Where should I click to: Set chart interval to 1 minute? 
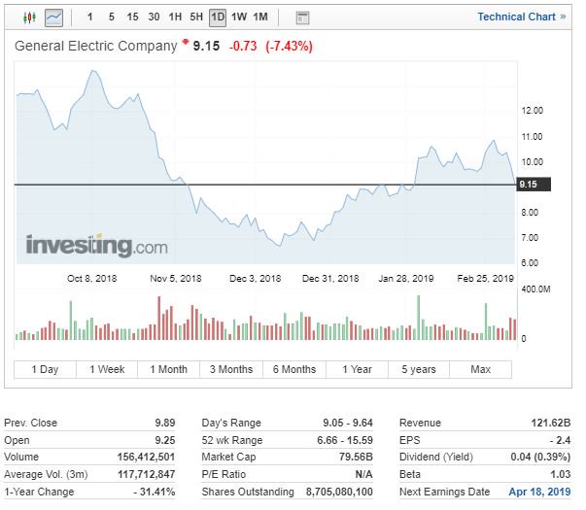pos(89,17)
